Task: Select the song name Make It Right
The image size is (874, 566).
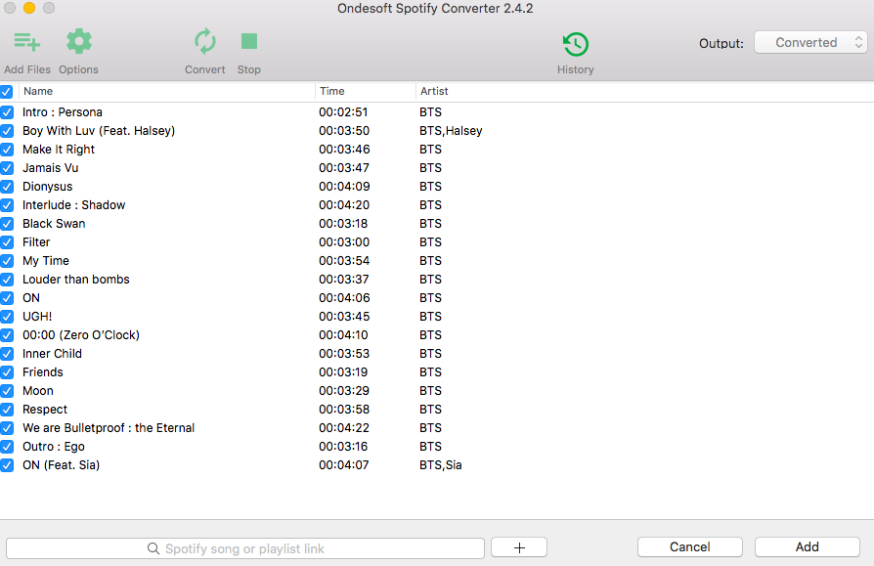Action: (x=59, y=150)
